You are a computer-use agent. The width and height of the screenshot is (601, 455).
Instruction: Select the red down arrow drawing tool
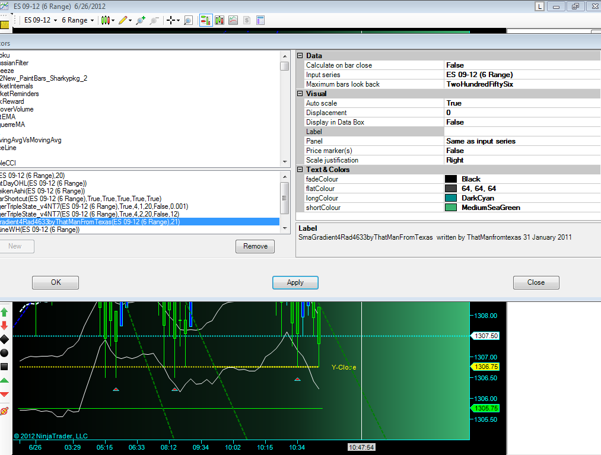[4, 326]
